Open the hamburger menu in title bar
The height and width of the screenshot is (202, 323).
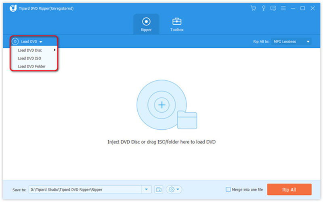click(x=283, y=8)
